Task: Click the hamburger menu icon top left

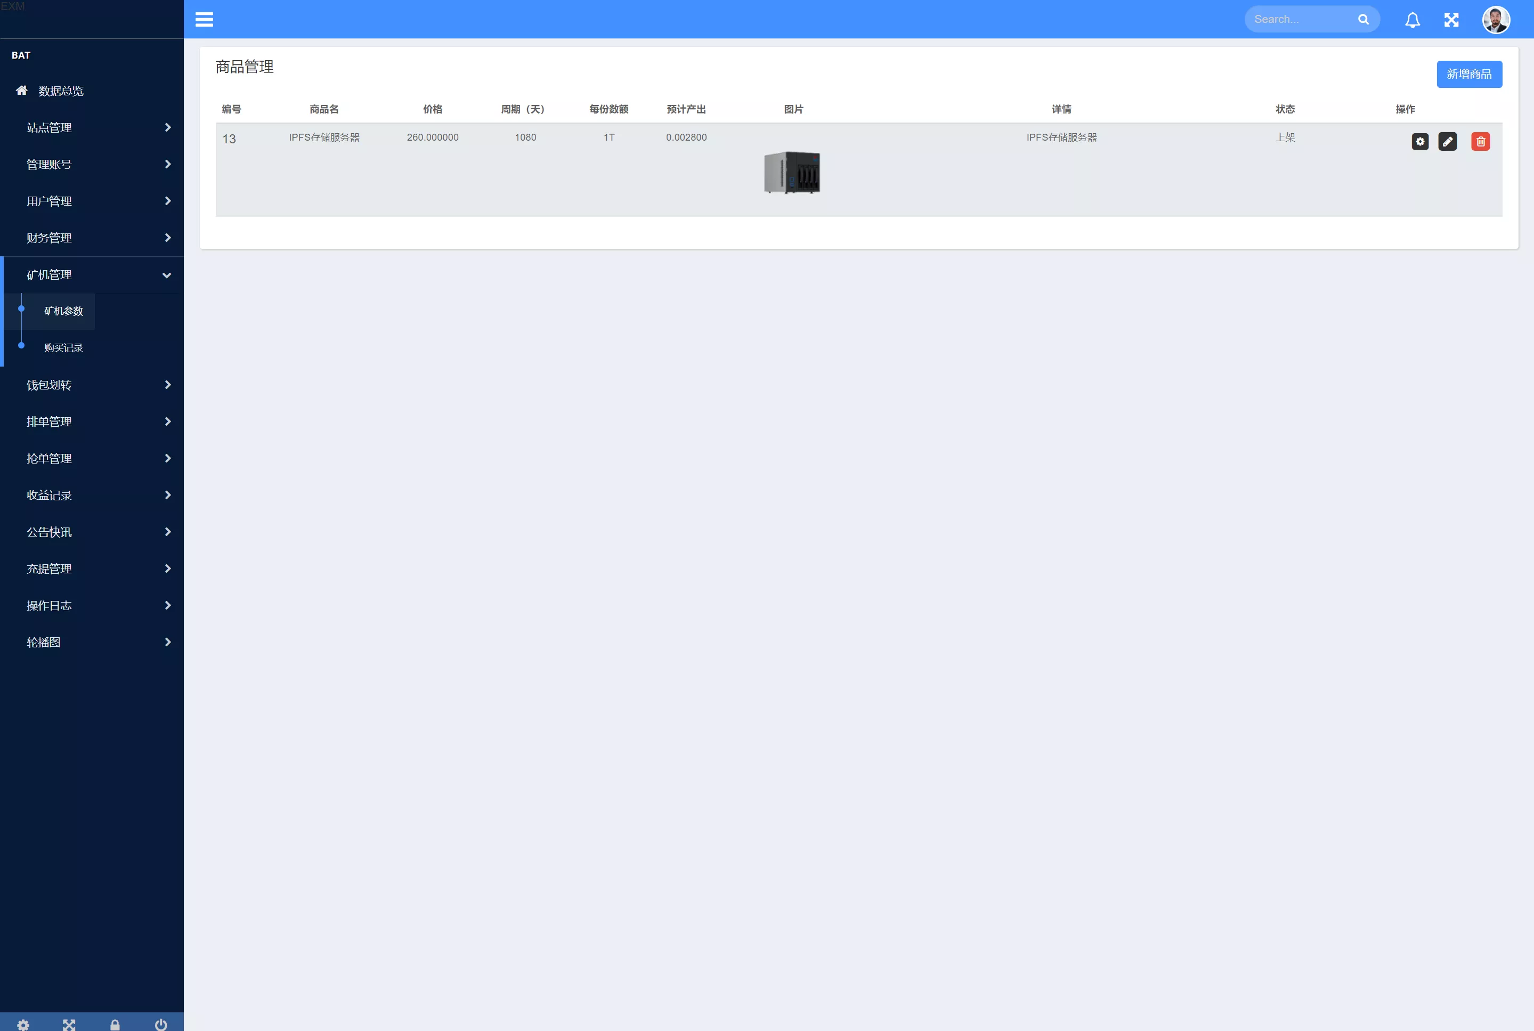Action: pyautogui.click(x=204, y=19)
